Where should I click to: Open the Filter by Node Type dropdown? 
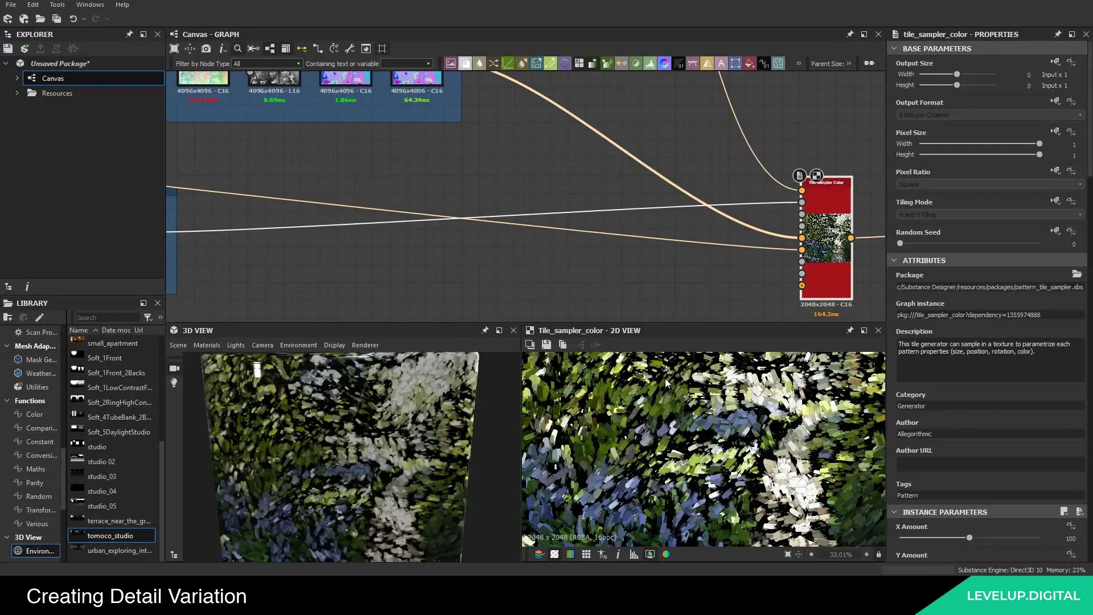coord(268,63)
